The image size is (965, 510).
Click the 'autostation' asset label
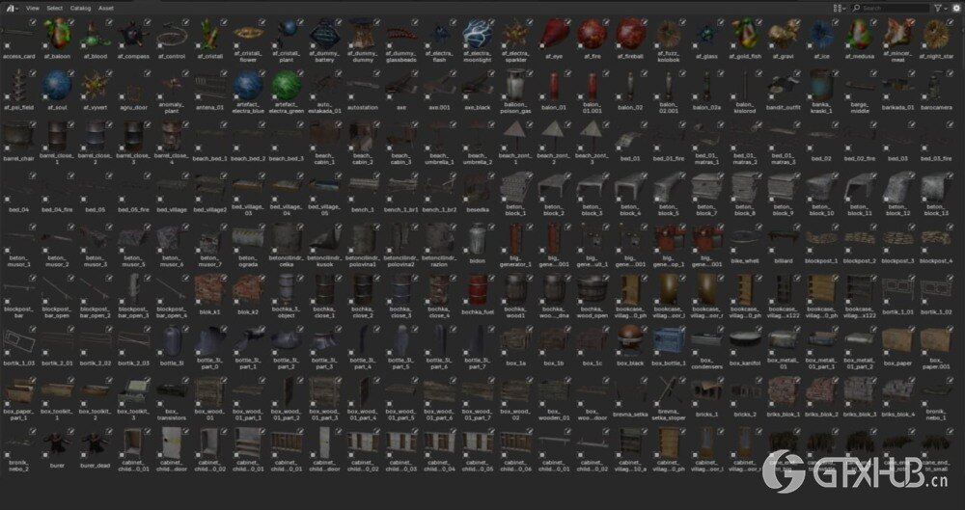[x=363, y=108]
